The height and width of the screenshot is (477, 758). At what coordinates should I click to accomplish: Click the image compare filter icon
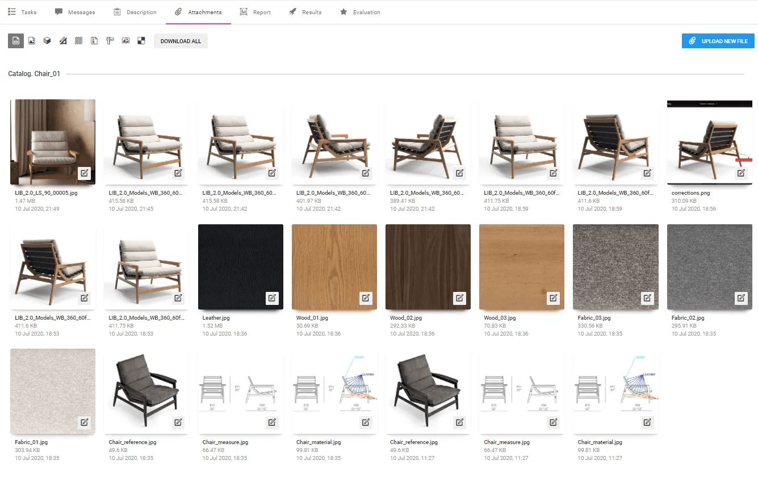[125, 41]
